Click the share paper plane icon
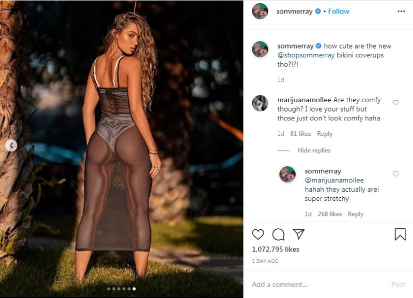This screenshot has width=413, height=298. click(298, 234)
